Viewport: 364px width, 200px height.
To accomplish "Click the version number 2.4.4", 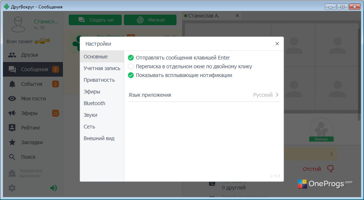I will click(275, 176).
